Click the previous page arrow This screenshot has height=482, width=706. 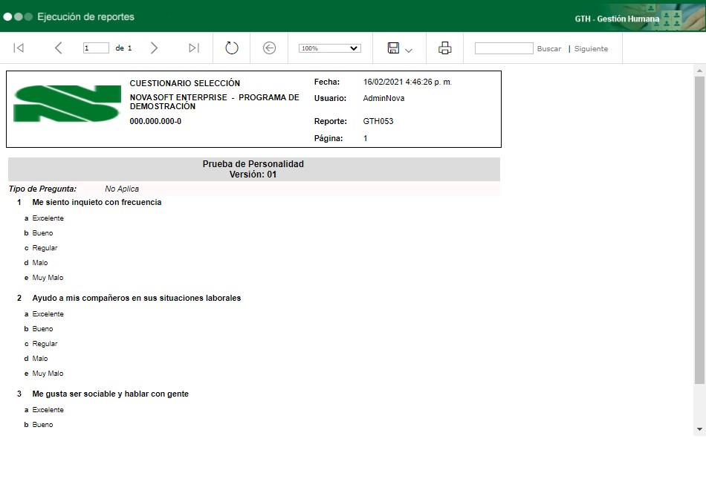pyautogui.click(x=58, y=48)
